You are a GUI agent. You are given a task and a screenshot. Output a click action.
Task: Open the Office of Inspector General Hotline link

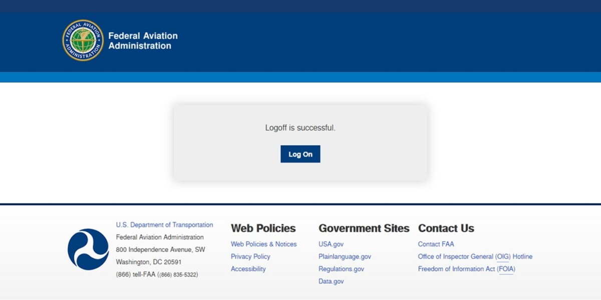pyautogui.click(x=475, y=256)
